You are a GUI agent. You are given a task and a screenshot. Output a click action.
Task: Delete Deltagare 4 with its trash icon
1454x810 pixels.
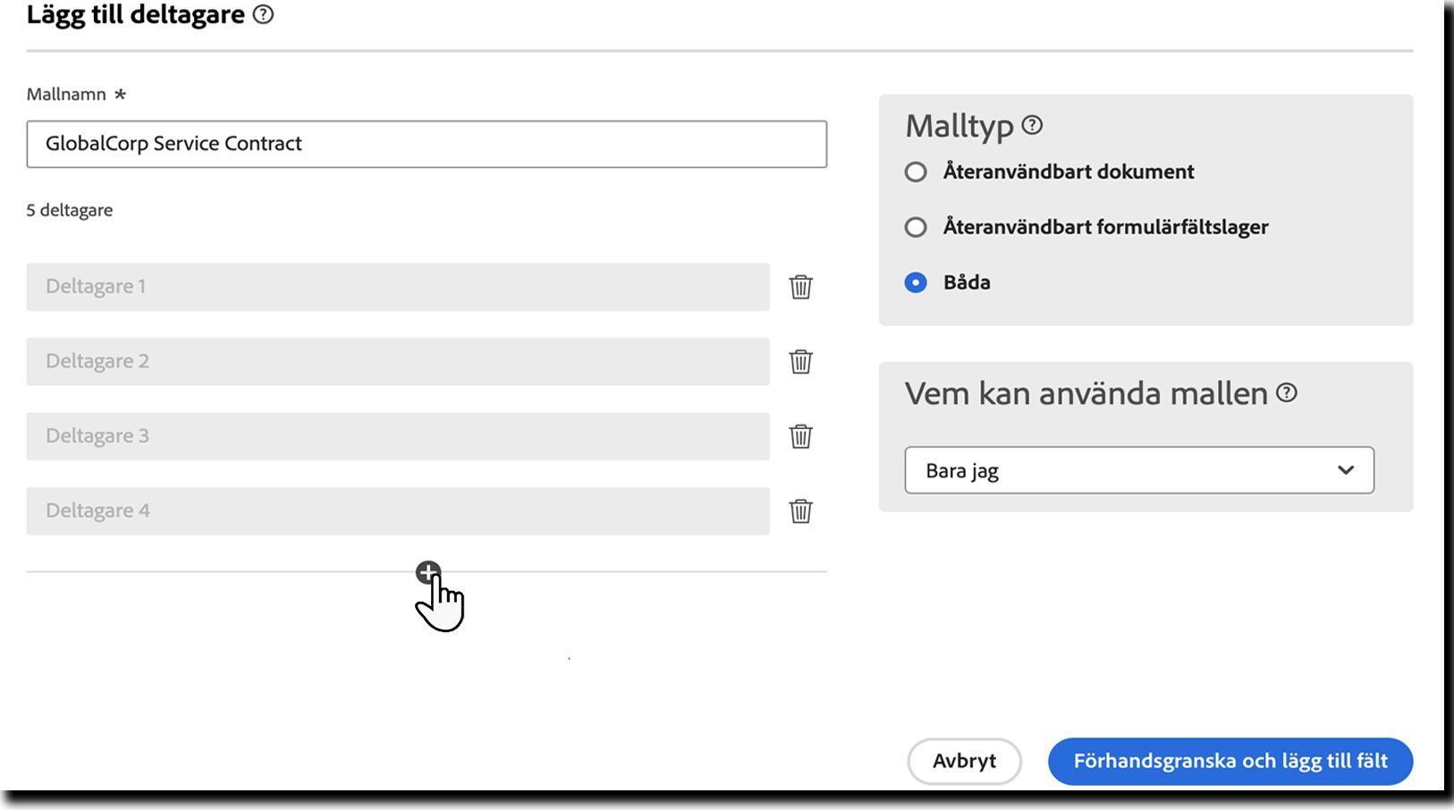tap(800, 511)
